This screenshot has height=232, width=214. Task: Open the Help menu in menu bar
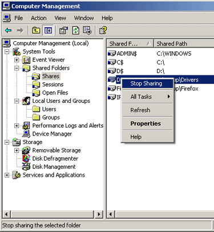(x=107, y=18)
